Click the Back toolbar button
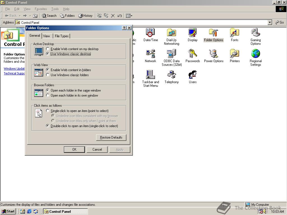The width and height of the screenshot is (287, 215). [11, 16]
